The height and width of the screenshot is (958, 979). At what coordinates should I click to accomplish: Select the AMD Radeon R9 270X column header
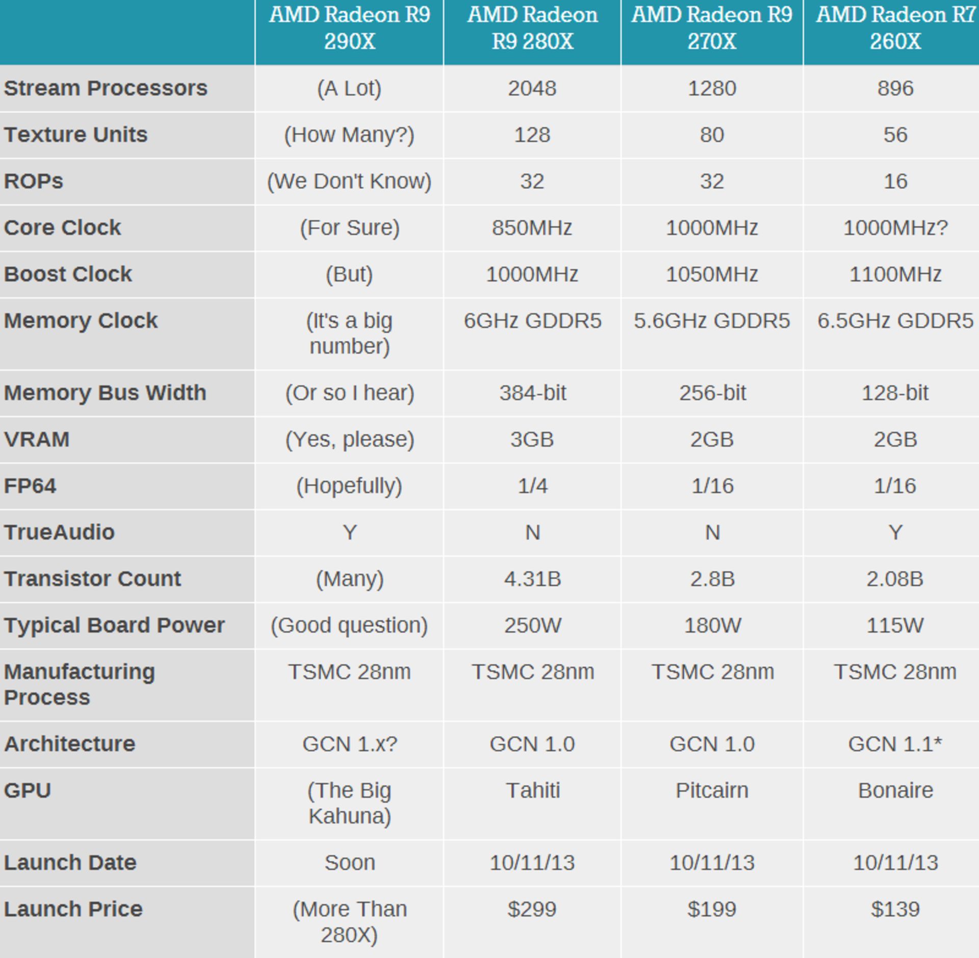point(712,28)
